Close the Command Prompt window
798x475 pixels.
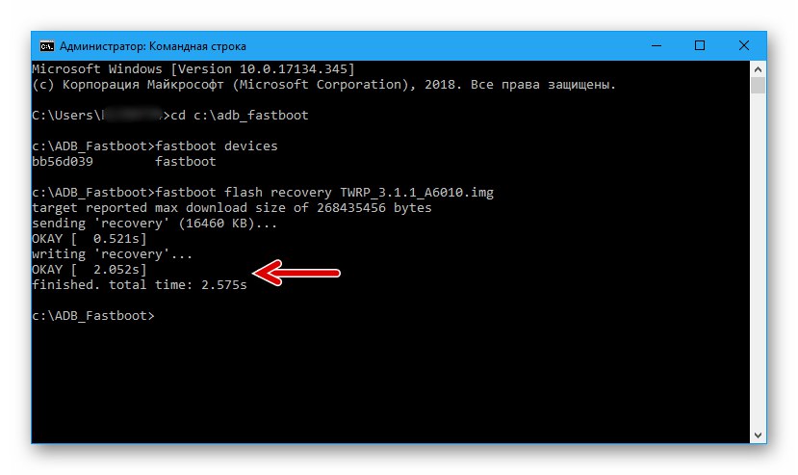743,45
